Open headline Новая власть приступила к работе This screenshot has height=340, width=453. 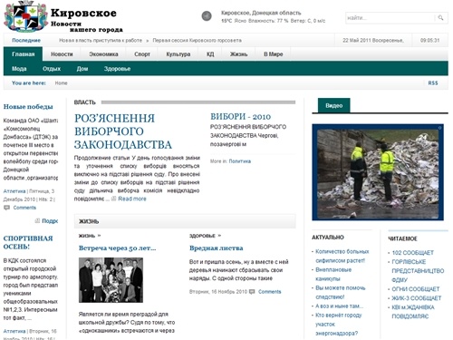coord(101,40)
